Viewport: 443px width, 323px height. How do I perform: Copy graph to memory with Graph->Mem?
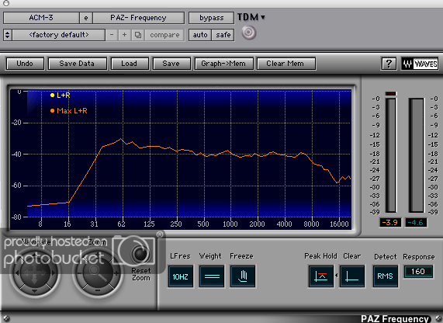pyautogui.click(x=223, y=64)
